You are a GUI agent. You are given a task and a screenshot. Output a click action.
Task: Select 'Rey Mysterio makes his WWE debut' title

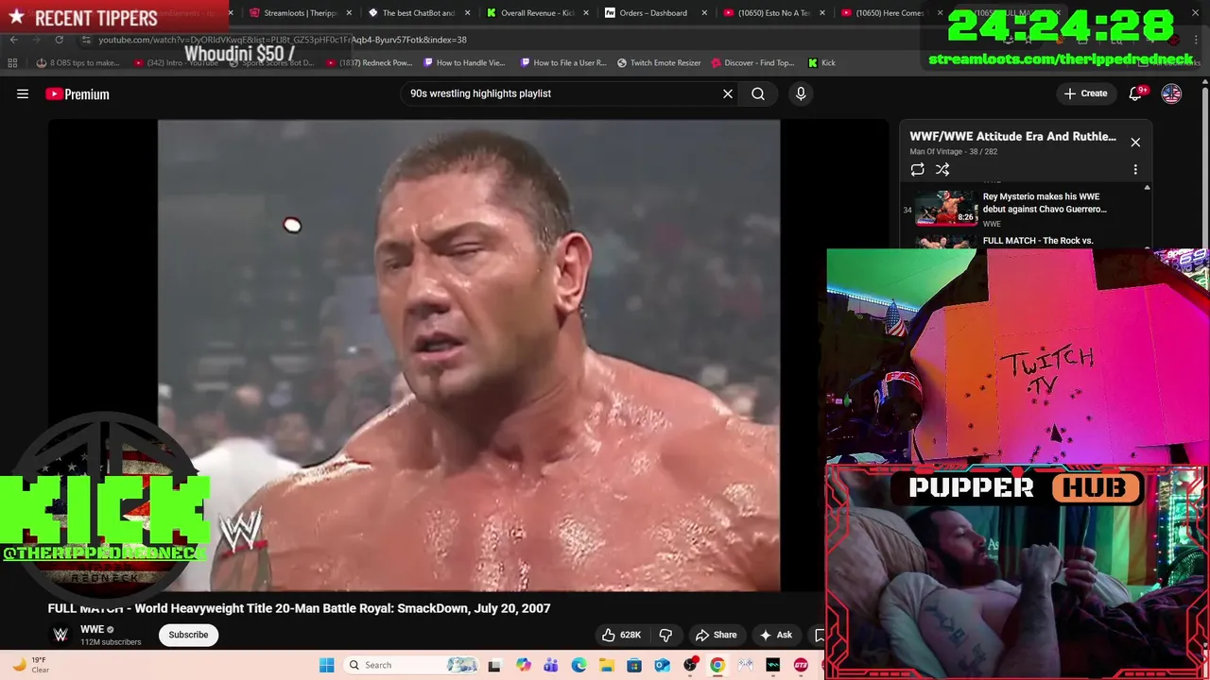point(1045,202)
